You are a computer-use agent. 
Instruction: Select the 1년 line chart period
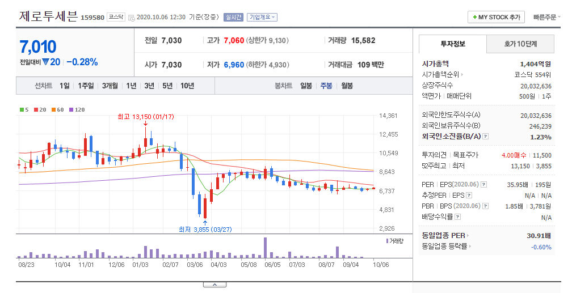(x=131, y=86)
